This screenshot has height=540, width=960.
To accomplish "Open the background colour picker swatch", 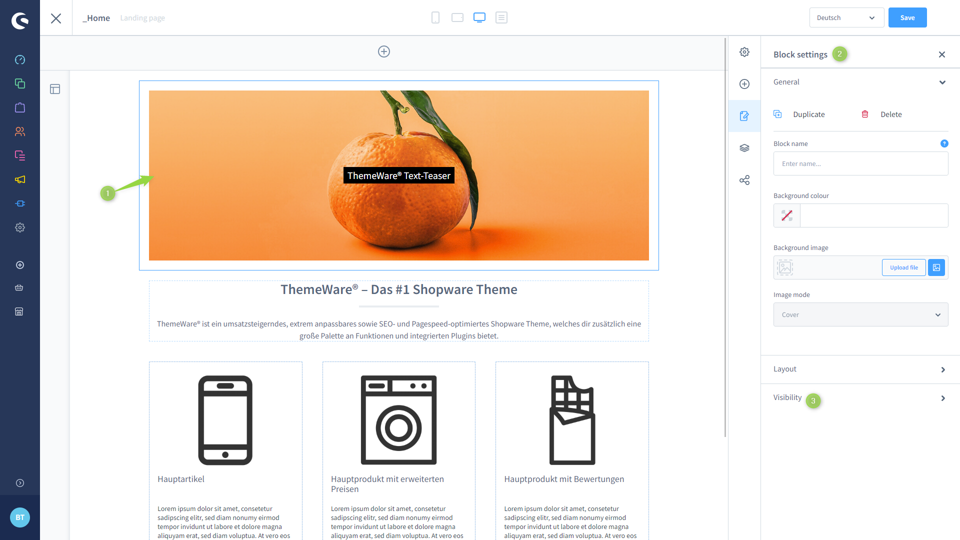I will (787, 215).
